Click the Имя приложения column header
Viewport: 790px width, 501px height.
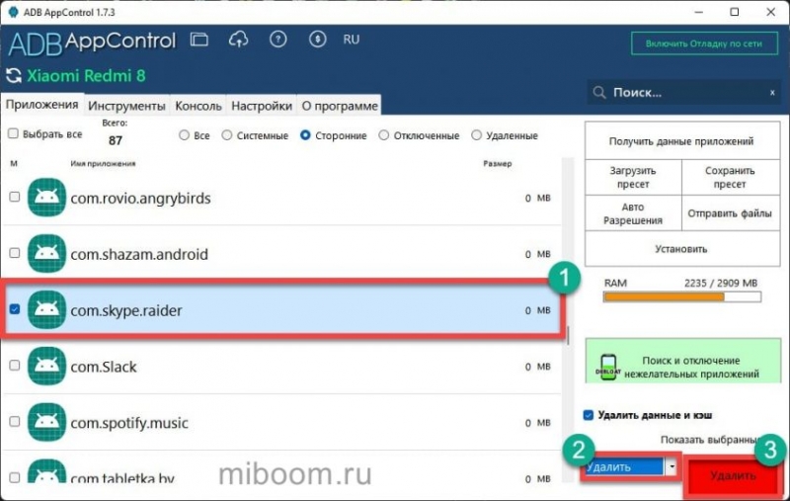[x=103, y=163]
